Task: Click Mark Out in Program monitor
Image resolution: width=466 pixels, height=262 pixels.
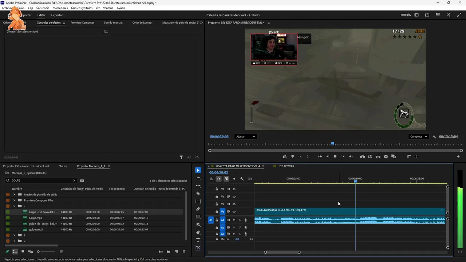Action: point(308,156)
